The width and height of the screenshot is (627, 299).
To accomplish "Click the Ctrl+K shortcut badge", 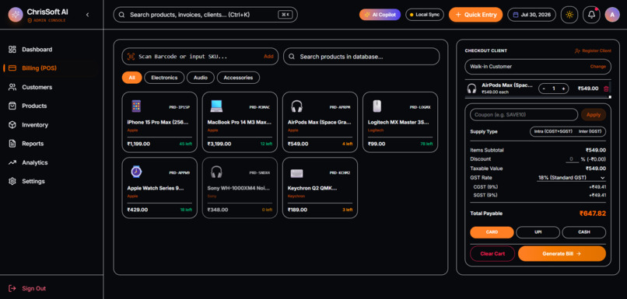I will coord(285,15).
